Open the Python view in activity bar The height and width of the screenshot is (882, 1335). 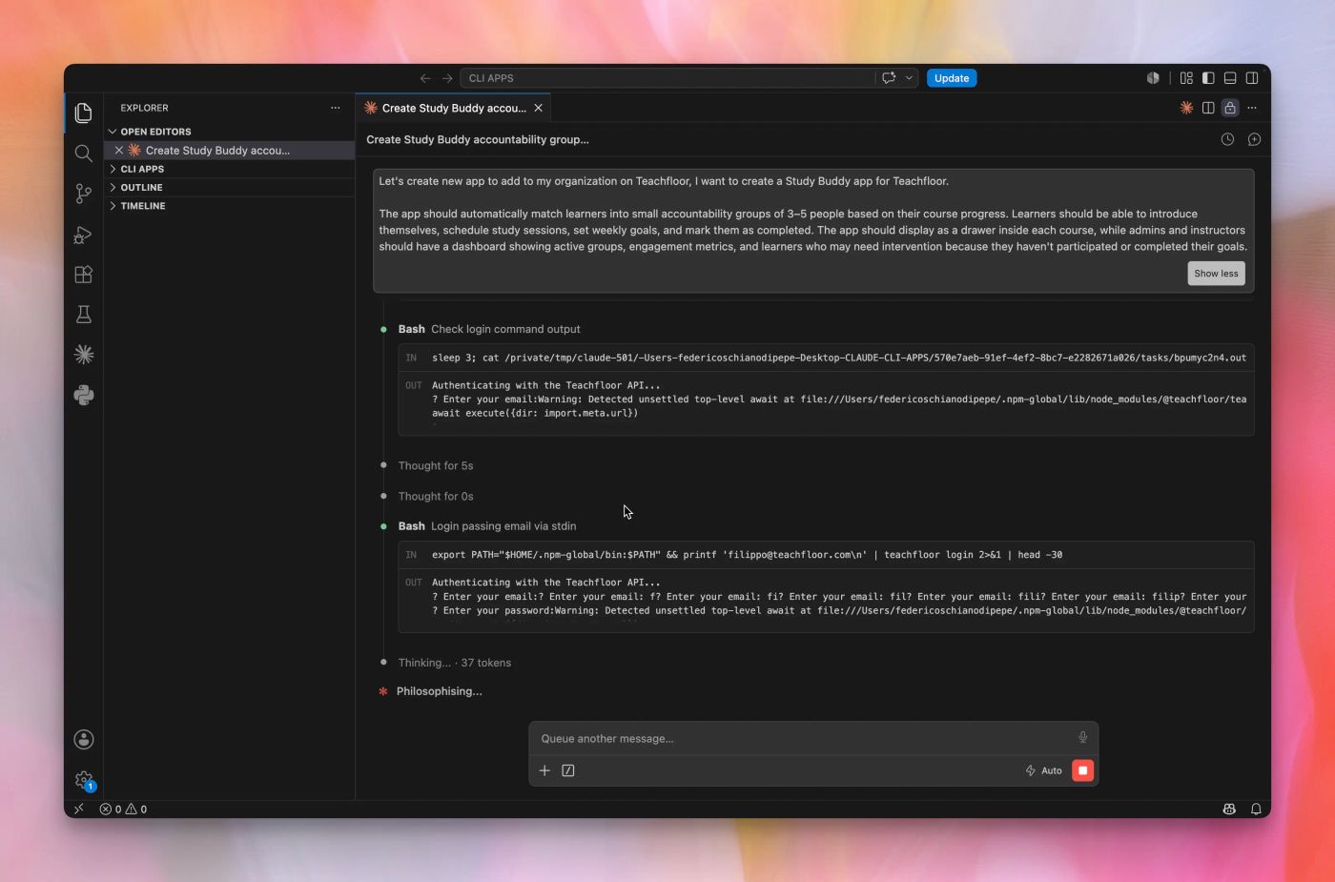pyautogui.click(x=84, y=395)
